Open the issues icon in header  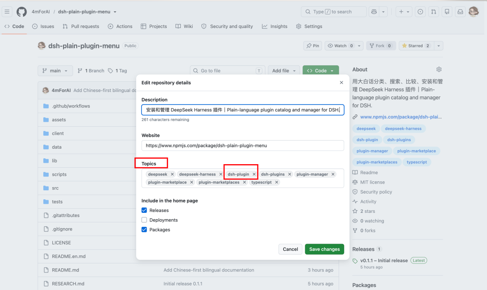420,12
